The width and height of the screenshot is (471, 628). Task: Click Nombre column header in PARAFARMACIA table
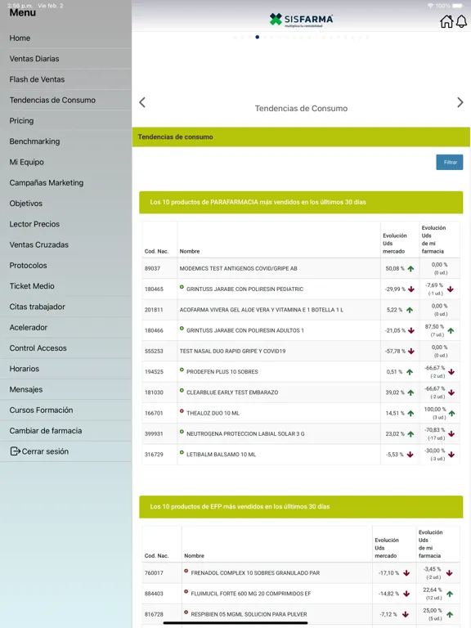(x=190, y=251)
